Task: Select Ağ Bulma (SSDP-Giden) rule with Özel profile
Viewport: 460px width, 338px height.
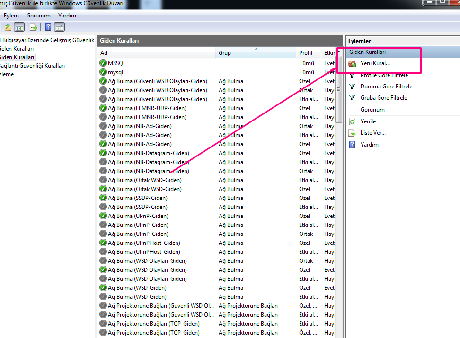Action: [x=217, y=198]
